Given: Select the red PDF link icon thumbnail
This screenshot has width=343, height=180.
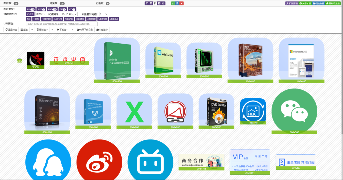Looking at the screenshot, I should [x=175, y=111].
